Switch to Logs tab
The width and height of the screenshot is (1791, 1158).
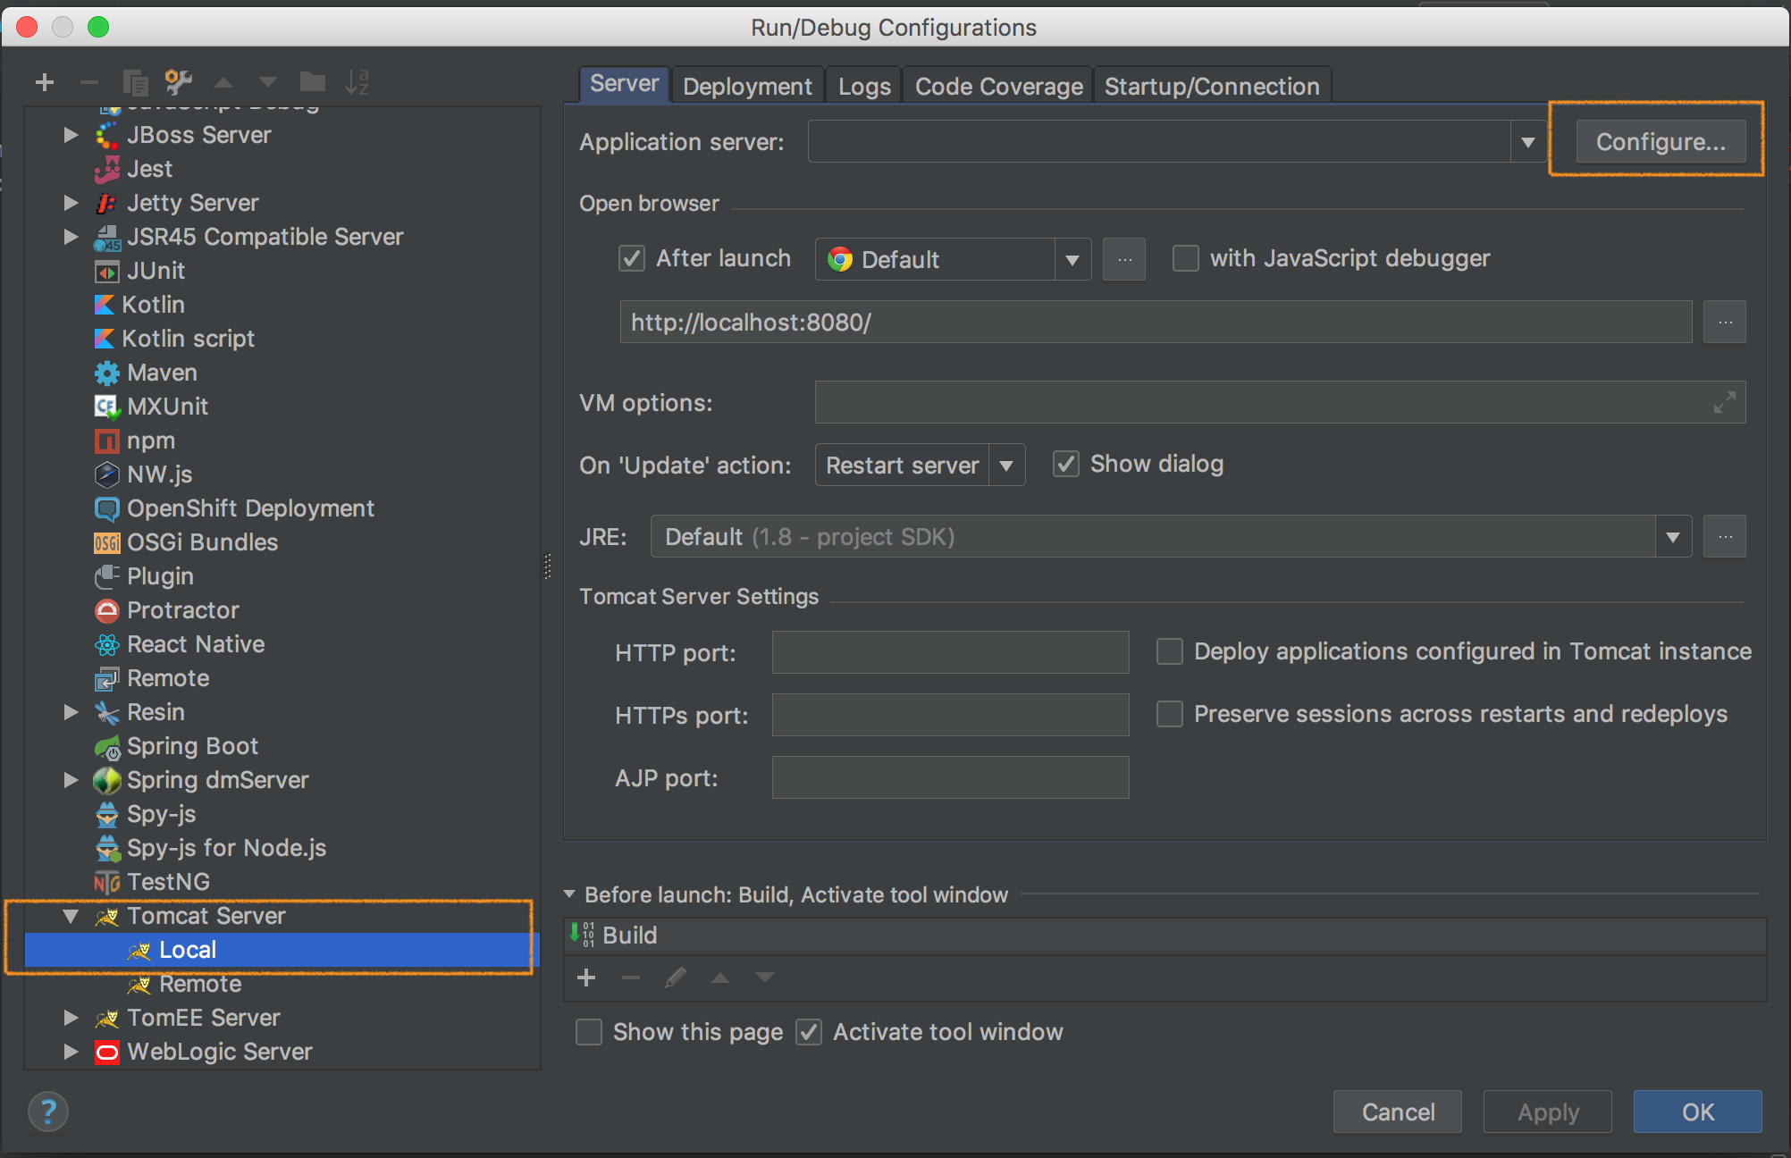tap(864, 86)
